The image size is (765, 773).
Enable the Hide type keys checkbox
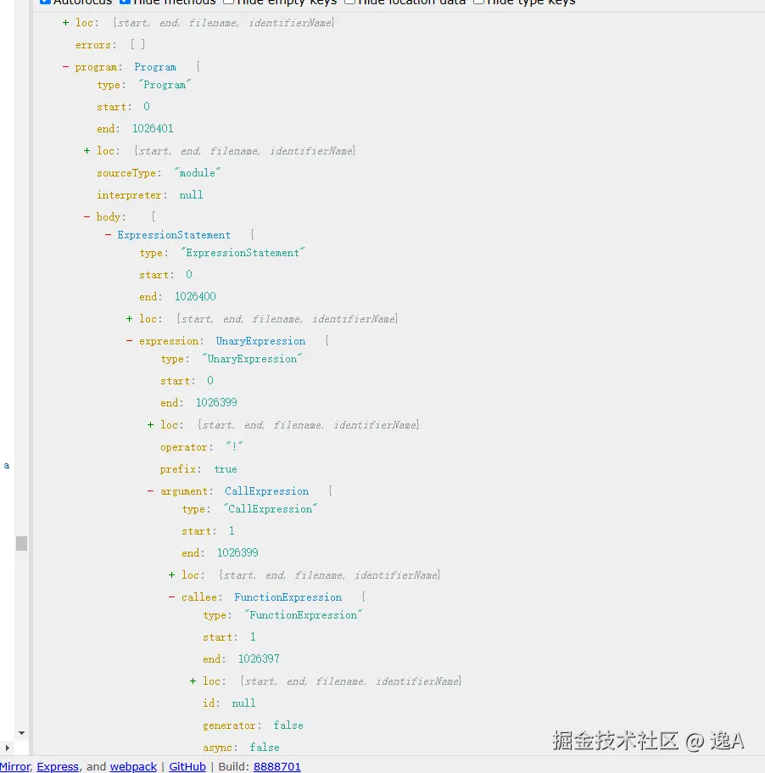pyautogui.click(x=478, y=2)
